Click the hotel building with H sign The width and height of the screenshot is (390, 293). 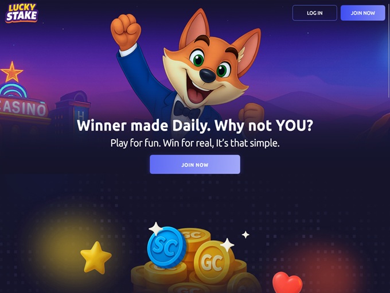coord(72,110)
